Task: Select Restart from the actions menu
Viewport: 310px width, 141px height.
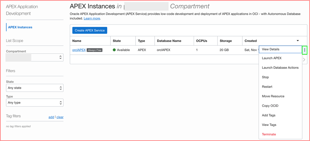Action: pos(280,87)
